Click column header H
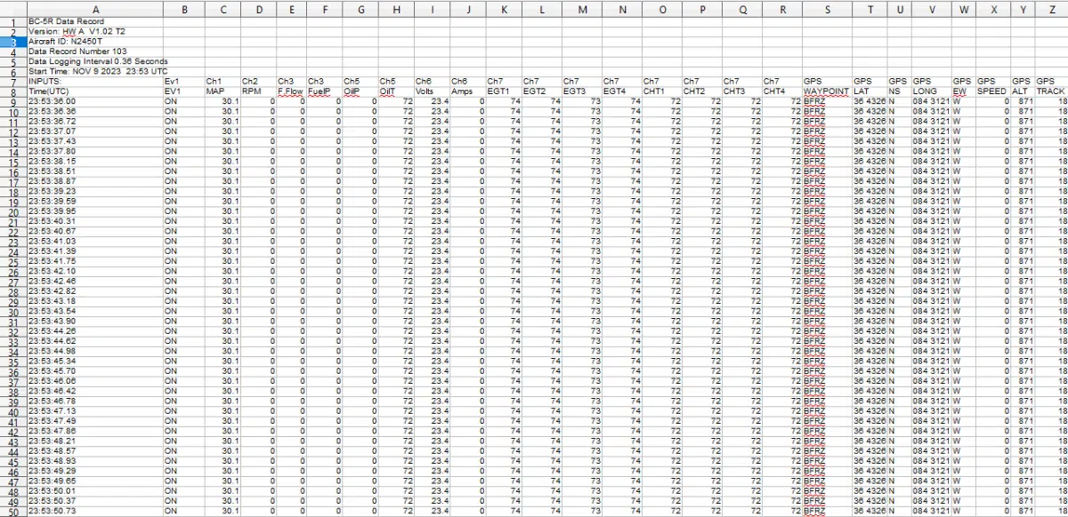Viewport: 1068px width, 517px height. 396,8
